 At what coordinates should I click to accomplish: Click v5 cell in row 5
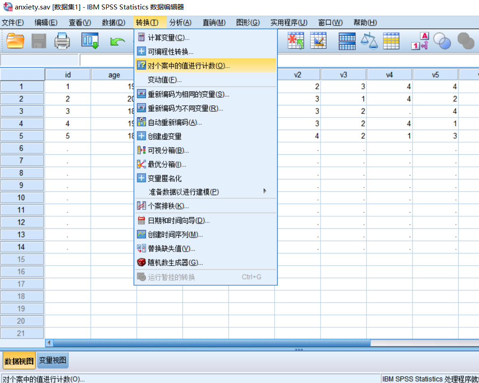tap(435, 136)
